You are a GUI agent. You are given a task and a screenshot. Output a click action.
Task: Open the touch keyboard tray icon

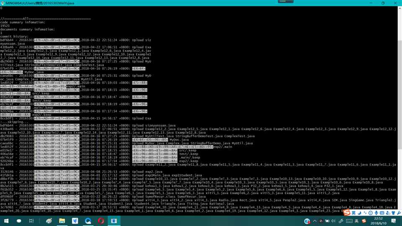click(x=349, y=221)
